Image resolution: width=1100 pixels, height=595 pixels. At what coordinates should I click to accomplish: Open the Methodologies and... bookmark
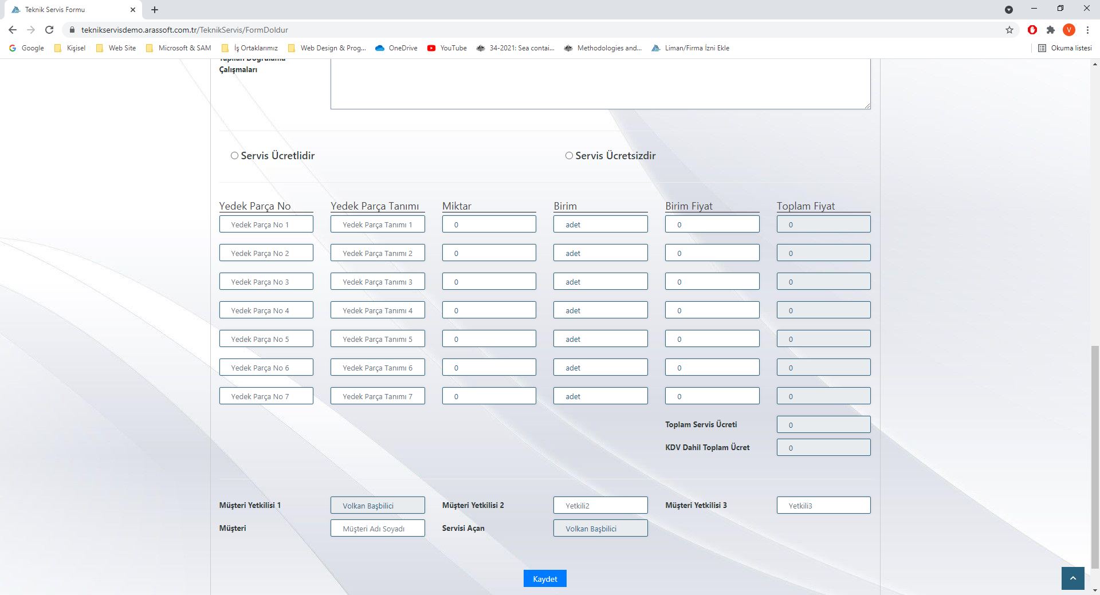(x=603, y=48)
